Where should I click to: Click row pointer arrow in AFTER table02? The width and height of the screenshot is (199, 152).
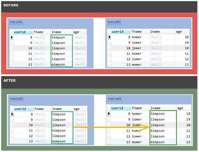pos(109,114)
